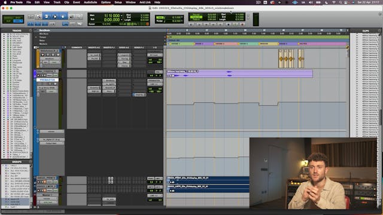Viewport: 383px width, 215px height.
Task: Select the Trim tool
Action: [47, 17]
